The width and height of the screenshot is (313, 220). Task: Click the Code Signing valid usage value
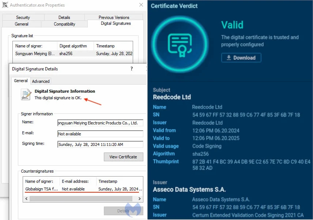pyautogui.click(x=207, y=146)
